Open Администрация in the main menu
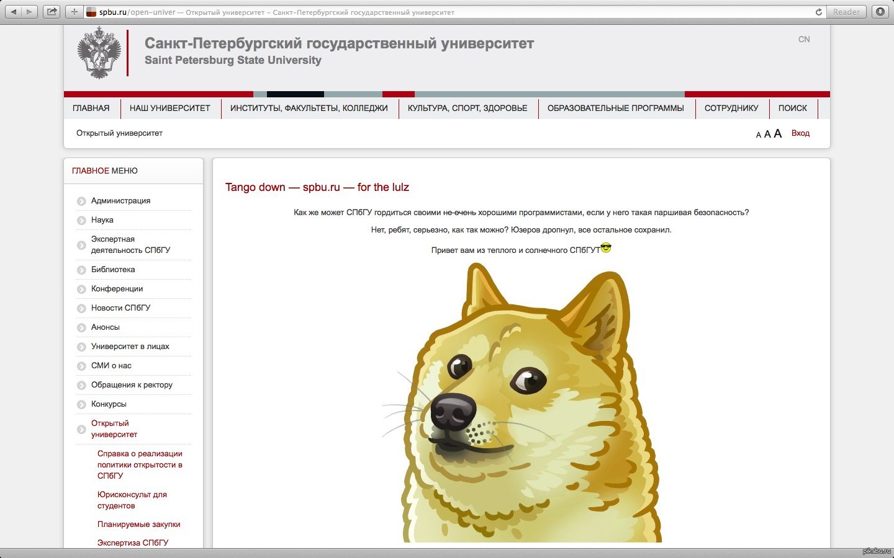894x558 pixels. tap(120, 200)
